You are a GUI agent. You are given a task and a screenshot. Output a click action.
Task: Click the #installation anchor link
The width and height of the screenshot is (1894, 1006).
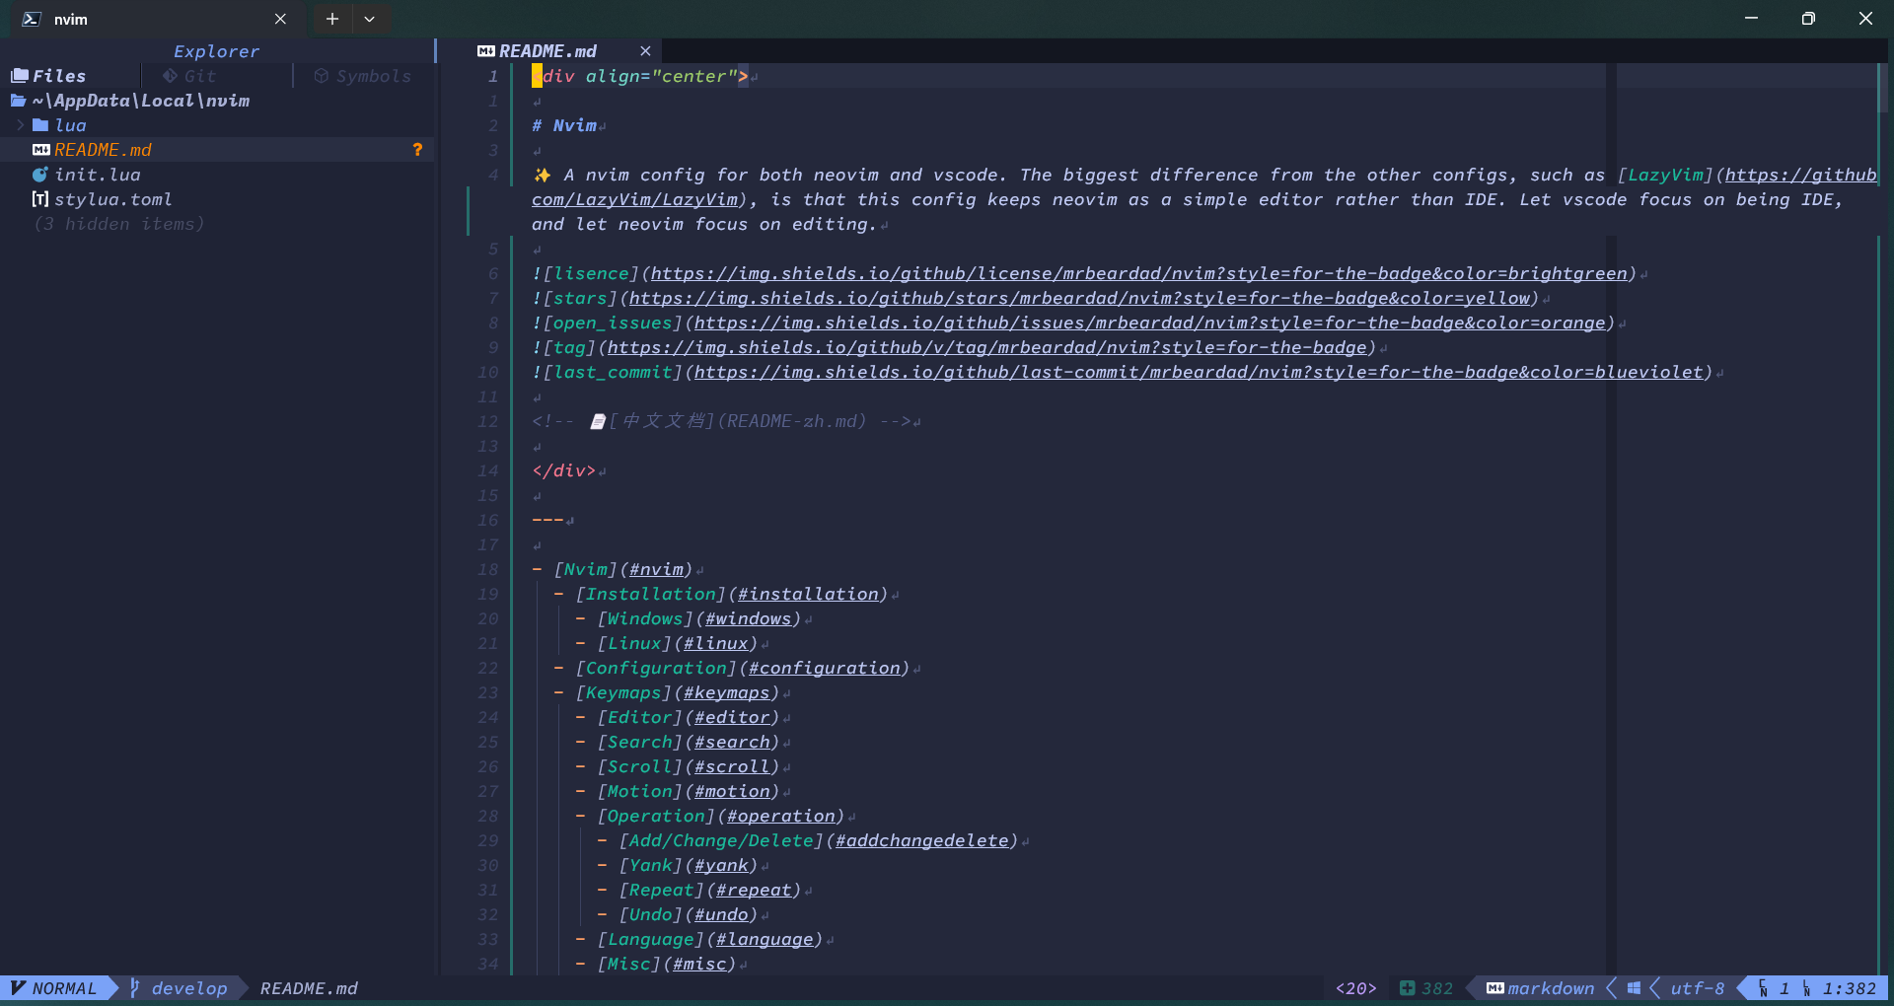click(808, 594)
